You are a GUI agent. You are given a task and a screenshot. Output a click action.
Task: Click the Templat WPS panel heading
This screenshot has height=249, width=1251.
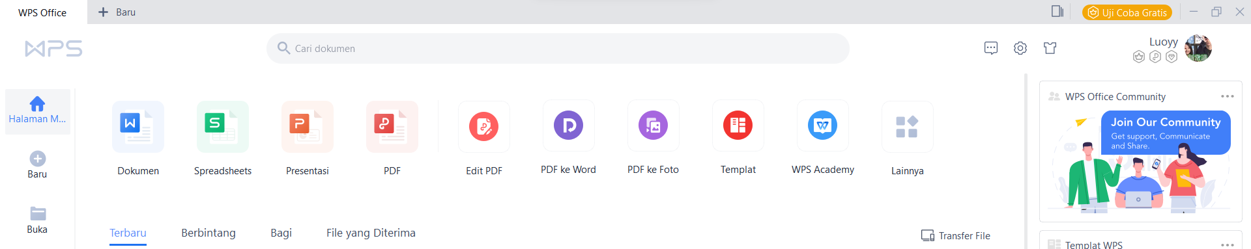(x=1094, y=244)
